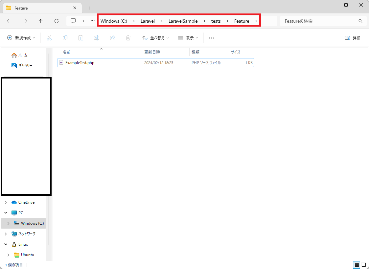Click the Rename icon in toolbar

[97, 38]
